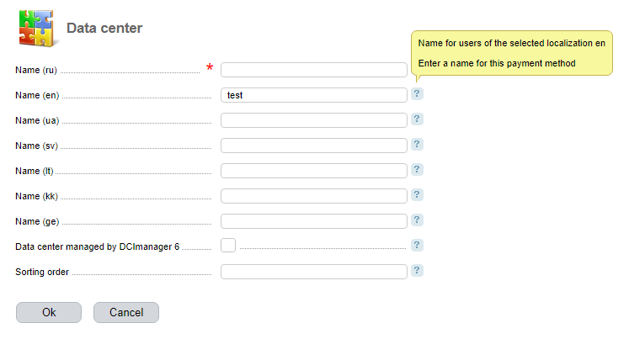Click help icon next to Name (ua)

pos(417,119)
